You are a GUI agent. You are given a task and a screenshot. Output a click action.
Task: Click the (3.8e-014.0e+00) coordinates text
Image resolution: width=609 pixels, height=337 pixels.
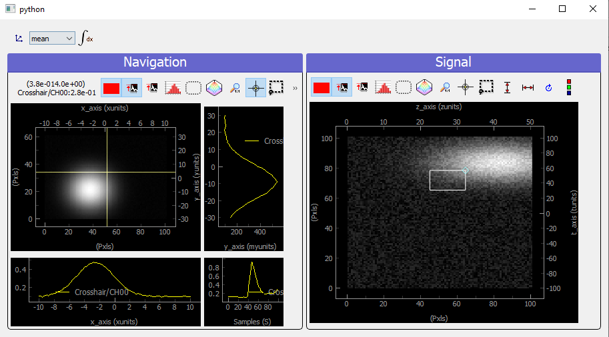click(56, 84)
